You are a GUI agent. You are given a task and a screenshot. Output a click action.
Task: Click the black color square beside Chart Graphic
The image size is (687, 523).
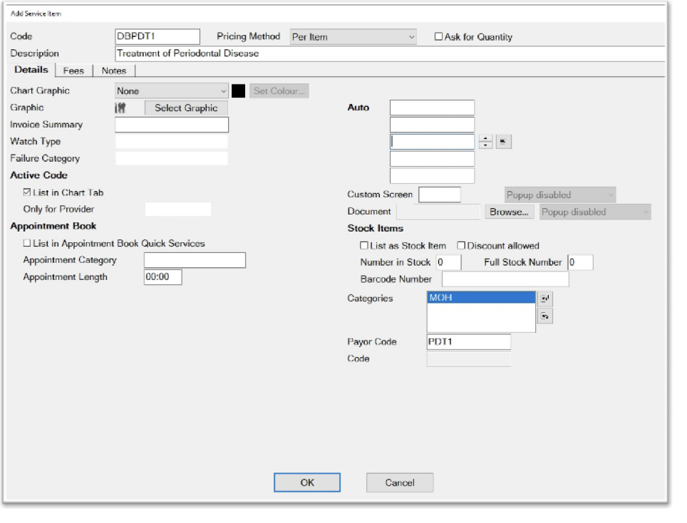coord(239,90)
